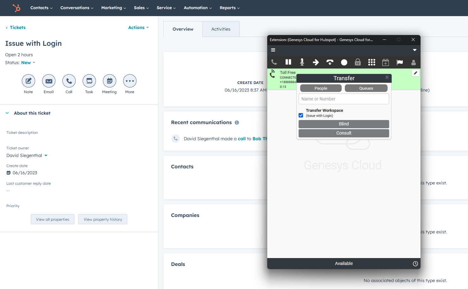Perform a Blind transfer

point(344,124)
